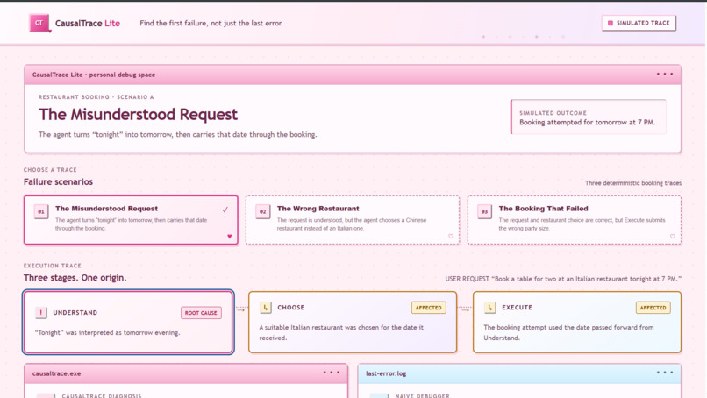Open the Choose stage card
Image resolution: width=707 pixels, height=398 pixels.
click(x=353, y=322)
